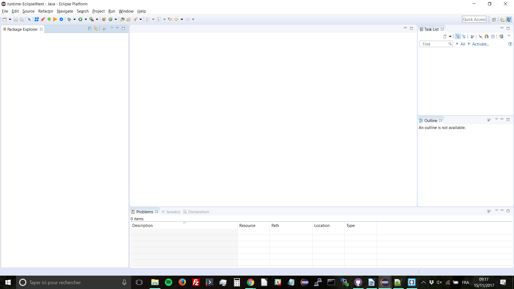Click Description column header in Problems view
Image resolution: width=514 pixels, height=289 pixels.
point(143,225)
